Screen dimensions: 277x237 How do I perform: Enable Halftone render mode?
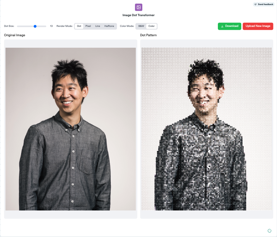pos(109,26)
